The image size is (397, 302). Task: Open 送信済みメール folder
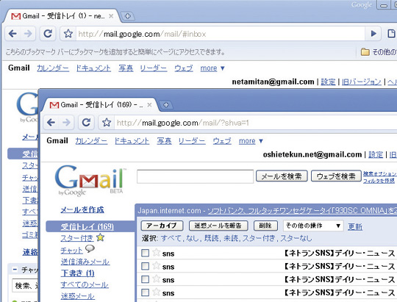tap(85, 262)
